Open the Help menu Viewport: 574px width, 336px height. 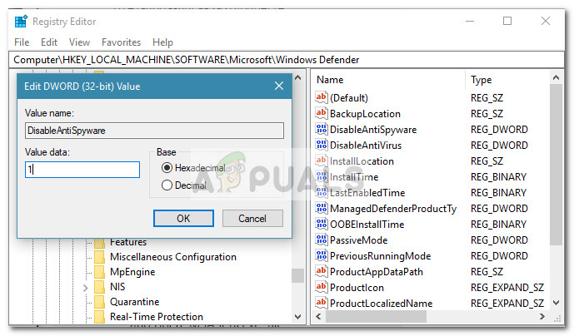coord(162,42)
